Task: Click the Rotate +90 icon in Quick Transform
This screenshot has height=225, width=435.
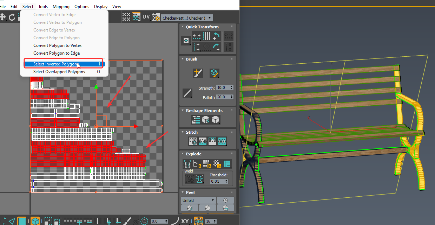Action: coord(216,47)
